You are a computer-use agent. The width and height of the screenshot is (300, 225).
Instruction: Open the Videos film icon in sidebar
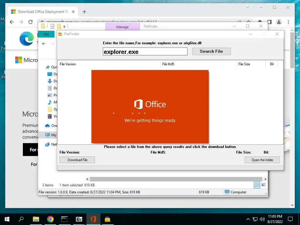50,116
